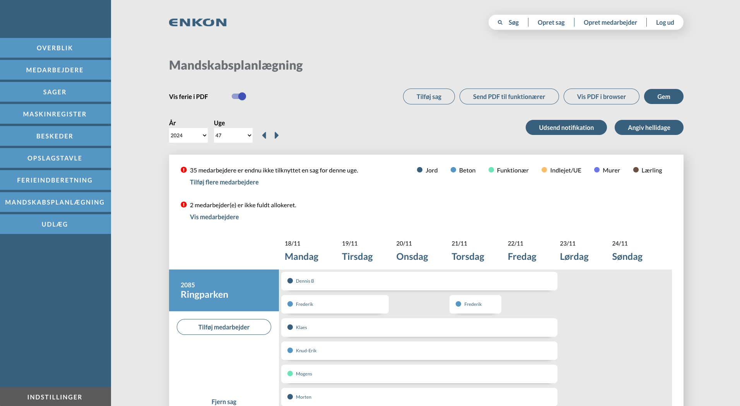Click Tilføj medarbejder button
Screen dimensions: 740x406
click(x=224, y=327)
